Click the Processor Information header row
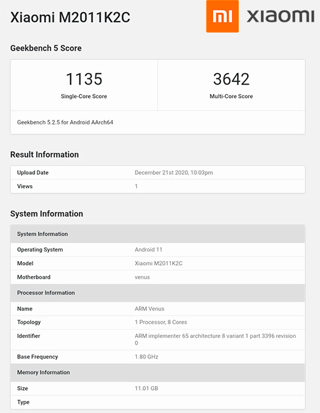The height and width of the screenshot is (413, 320). 158,293
